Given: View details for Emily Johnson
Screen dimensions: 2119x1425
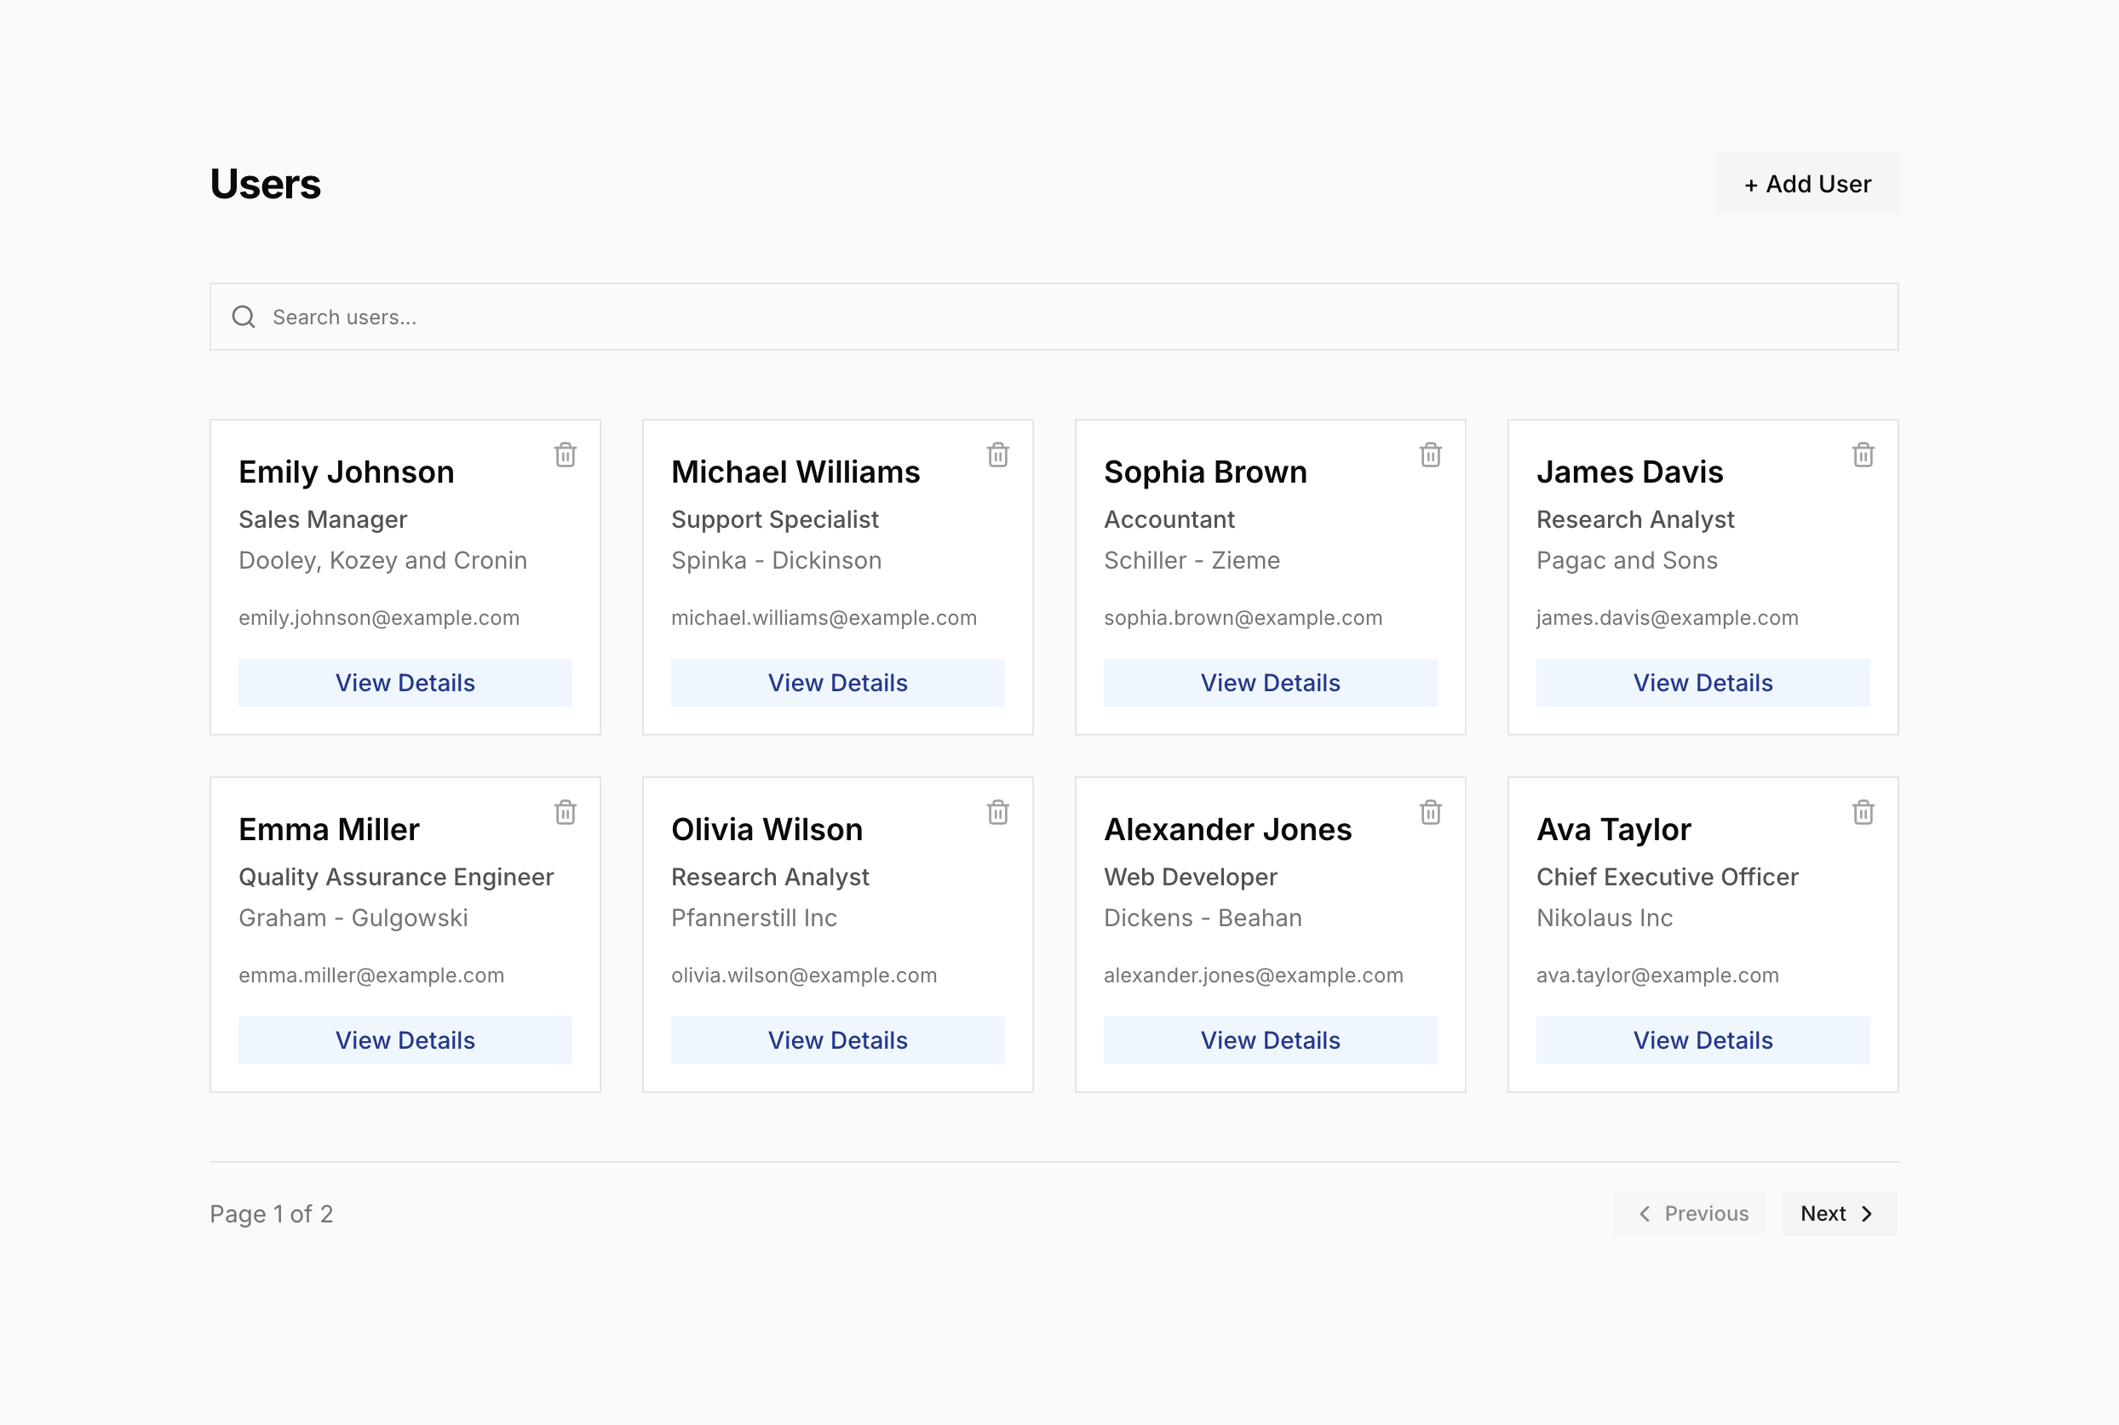Looking at the screenshot, I should pos(405,683).
